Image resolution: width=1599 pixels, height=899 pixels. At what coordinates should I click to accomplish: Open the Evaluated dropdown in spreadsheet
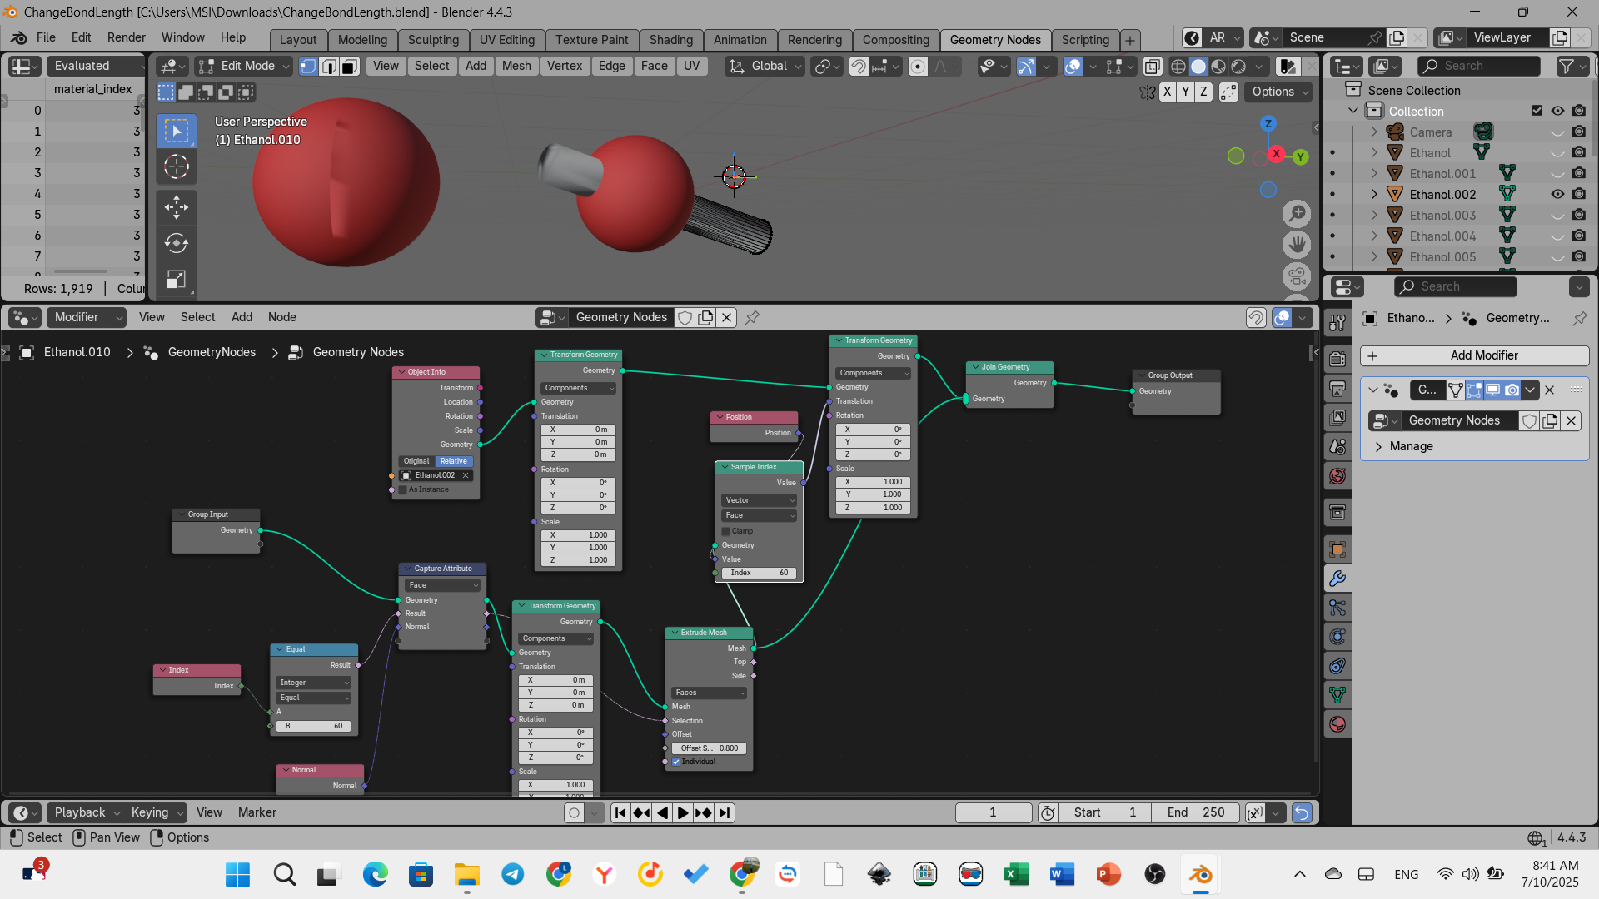coord(95,66)
